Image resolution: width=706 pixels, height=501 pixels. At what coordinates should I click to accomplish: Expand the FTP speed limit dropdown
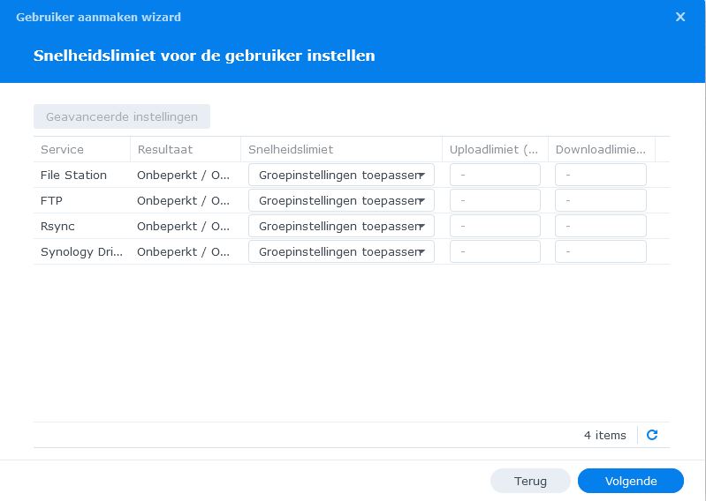click(x=341, y=200)
